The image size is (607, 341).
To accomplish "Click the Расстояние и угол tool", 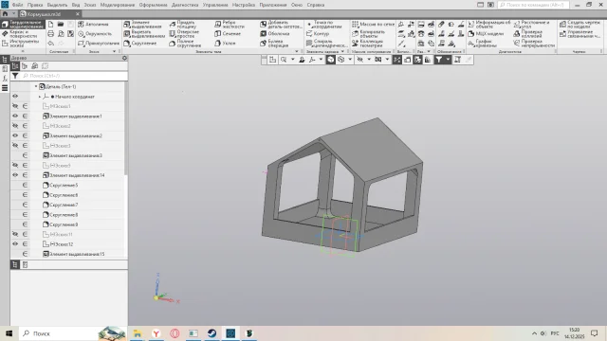I will 531,25.
